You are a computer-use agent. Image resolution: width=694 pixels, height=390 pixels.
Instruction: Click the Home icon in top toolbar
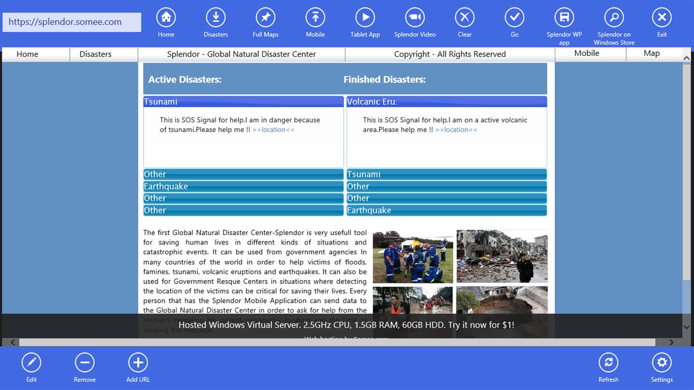(166, 18)
